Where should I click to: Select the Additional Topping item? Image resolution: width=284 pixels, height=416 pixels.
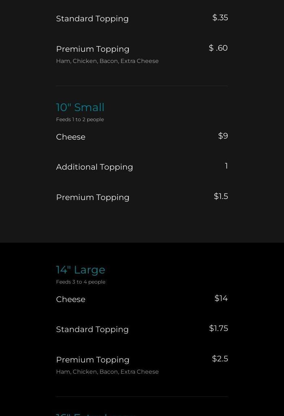tap(94, 167)
